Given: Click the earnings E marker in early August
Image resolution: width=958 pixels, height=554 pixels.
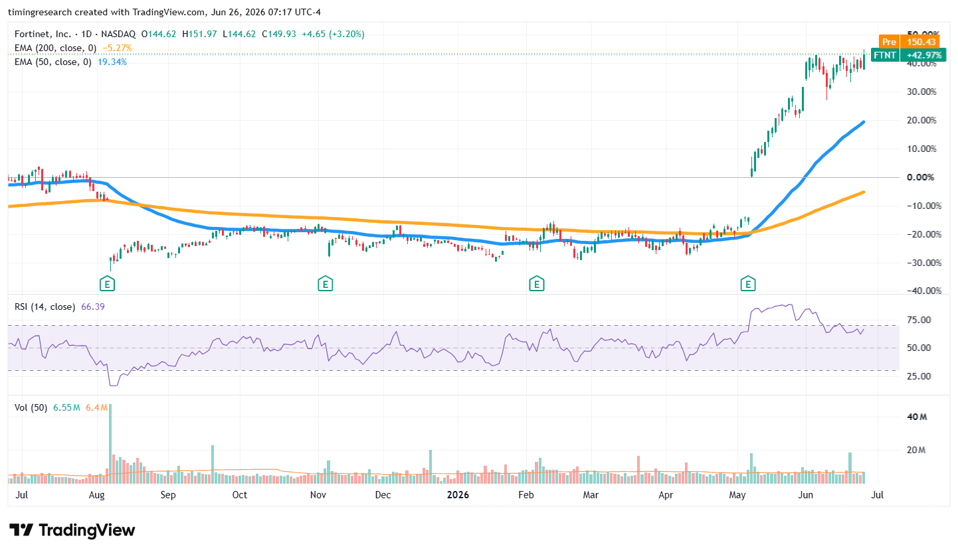Looking at the screenshot, I should pyautogui.click(x=106, y=285).
